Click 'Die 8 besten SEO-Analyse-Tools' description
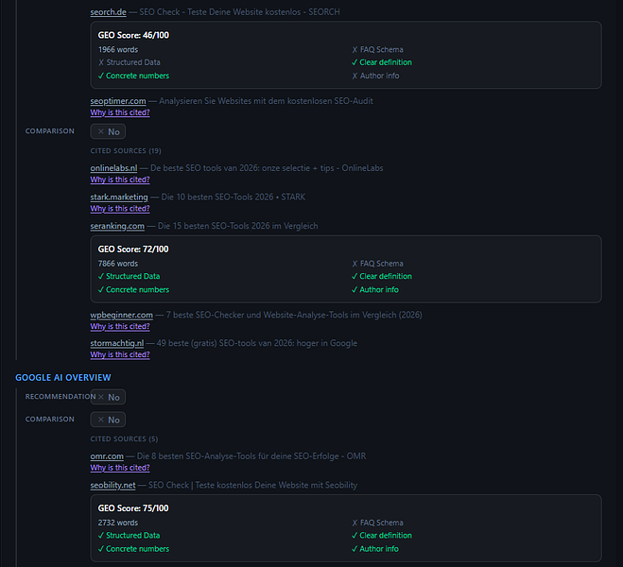The width and height of the screenshot is (623, 567). [251, 456]
